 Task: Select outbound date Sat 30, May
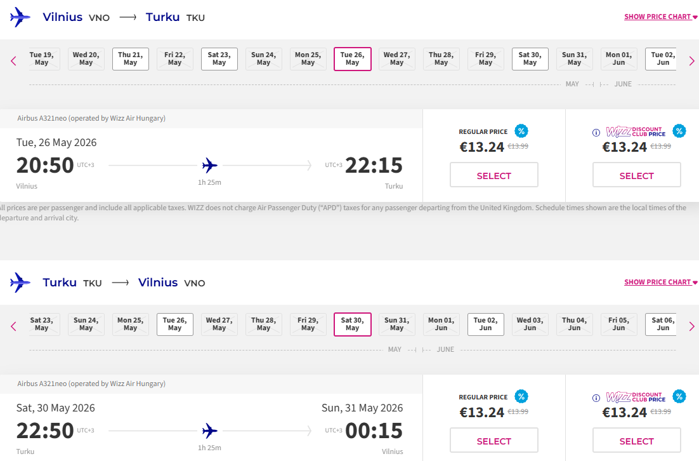[x=530, y=59]
